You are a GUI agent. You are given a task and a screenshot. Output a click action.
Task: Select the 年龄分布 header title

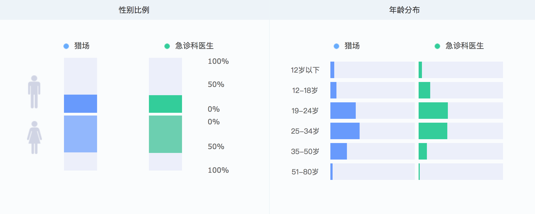tap(404, 10)
